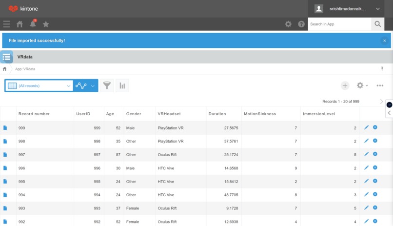The image size is (393, 226).
Task: Click the black circular widget on right
Action: coord(389,104)
